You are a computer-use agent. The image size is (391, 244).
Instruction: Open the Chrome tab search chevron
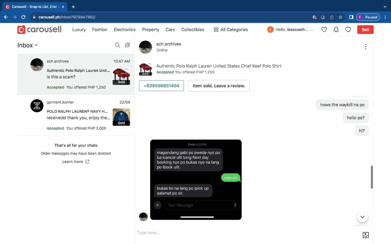point(385,7)
